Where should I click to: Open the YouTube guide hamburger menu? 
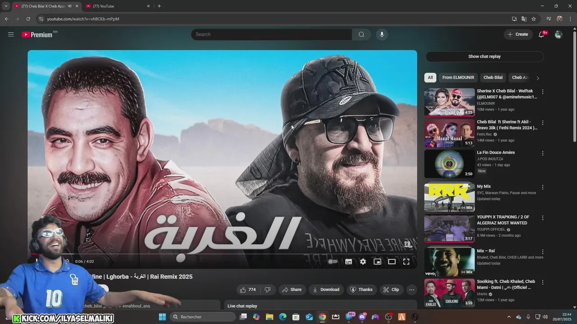tap(11, 34)
